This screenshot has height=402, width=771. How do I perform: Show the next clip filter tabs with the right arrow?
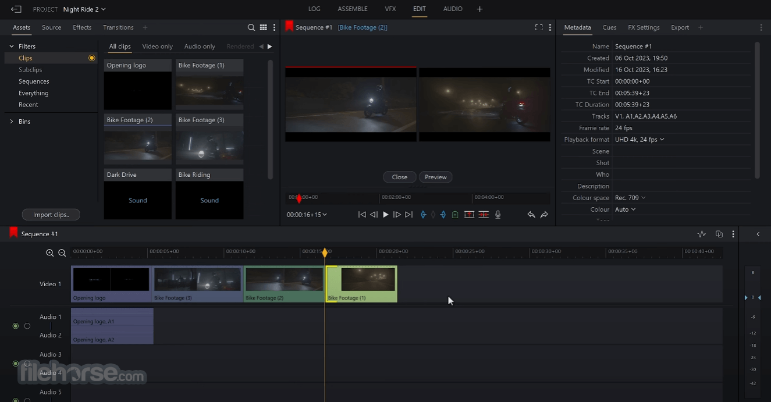[269, 47]
